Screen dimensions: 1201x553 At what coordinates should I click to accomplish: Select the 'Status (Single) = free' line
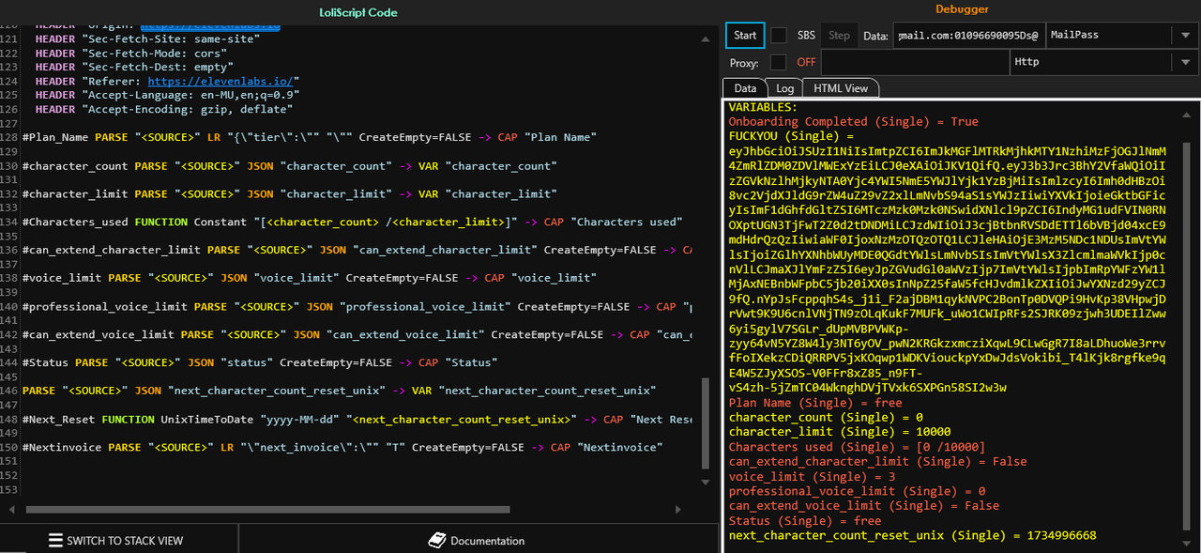[805, 520]
